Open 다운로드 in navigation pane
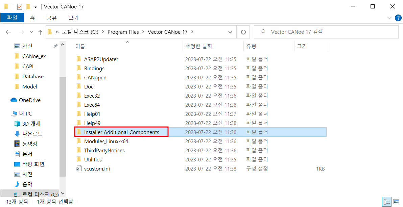Screen dimensions: 403x207 click(x=32, y=133)
